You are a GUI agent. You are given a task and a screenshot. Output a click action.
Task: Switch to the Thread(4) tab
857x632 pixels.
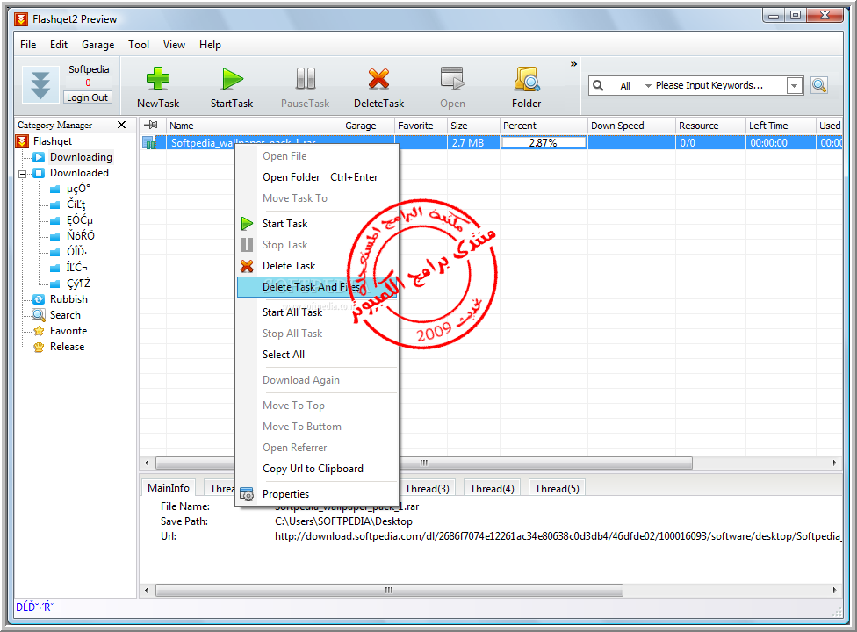click(492, 488)
